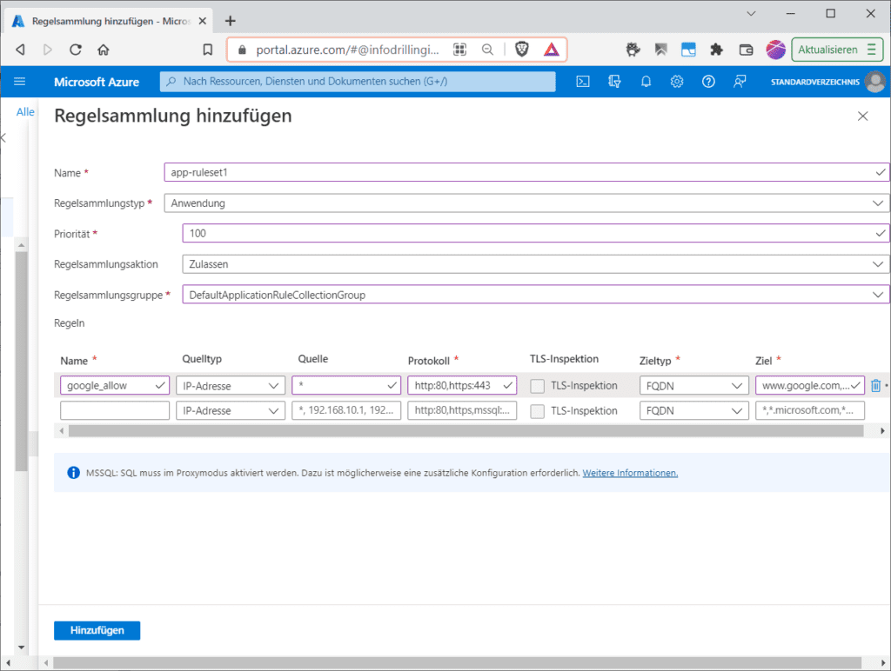This screenshot has width=891, height=671.
Task: Click the blue info icon in MSSQL notice
Action: coord(73,472)
